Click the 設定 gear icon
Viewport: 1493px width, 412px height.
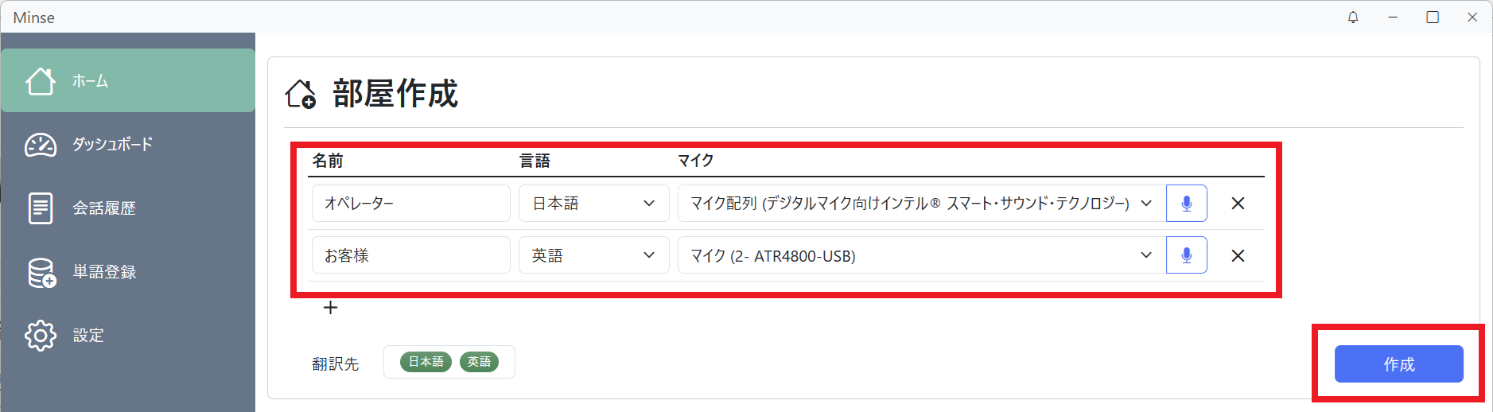click(41, 336)
